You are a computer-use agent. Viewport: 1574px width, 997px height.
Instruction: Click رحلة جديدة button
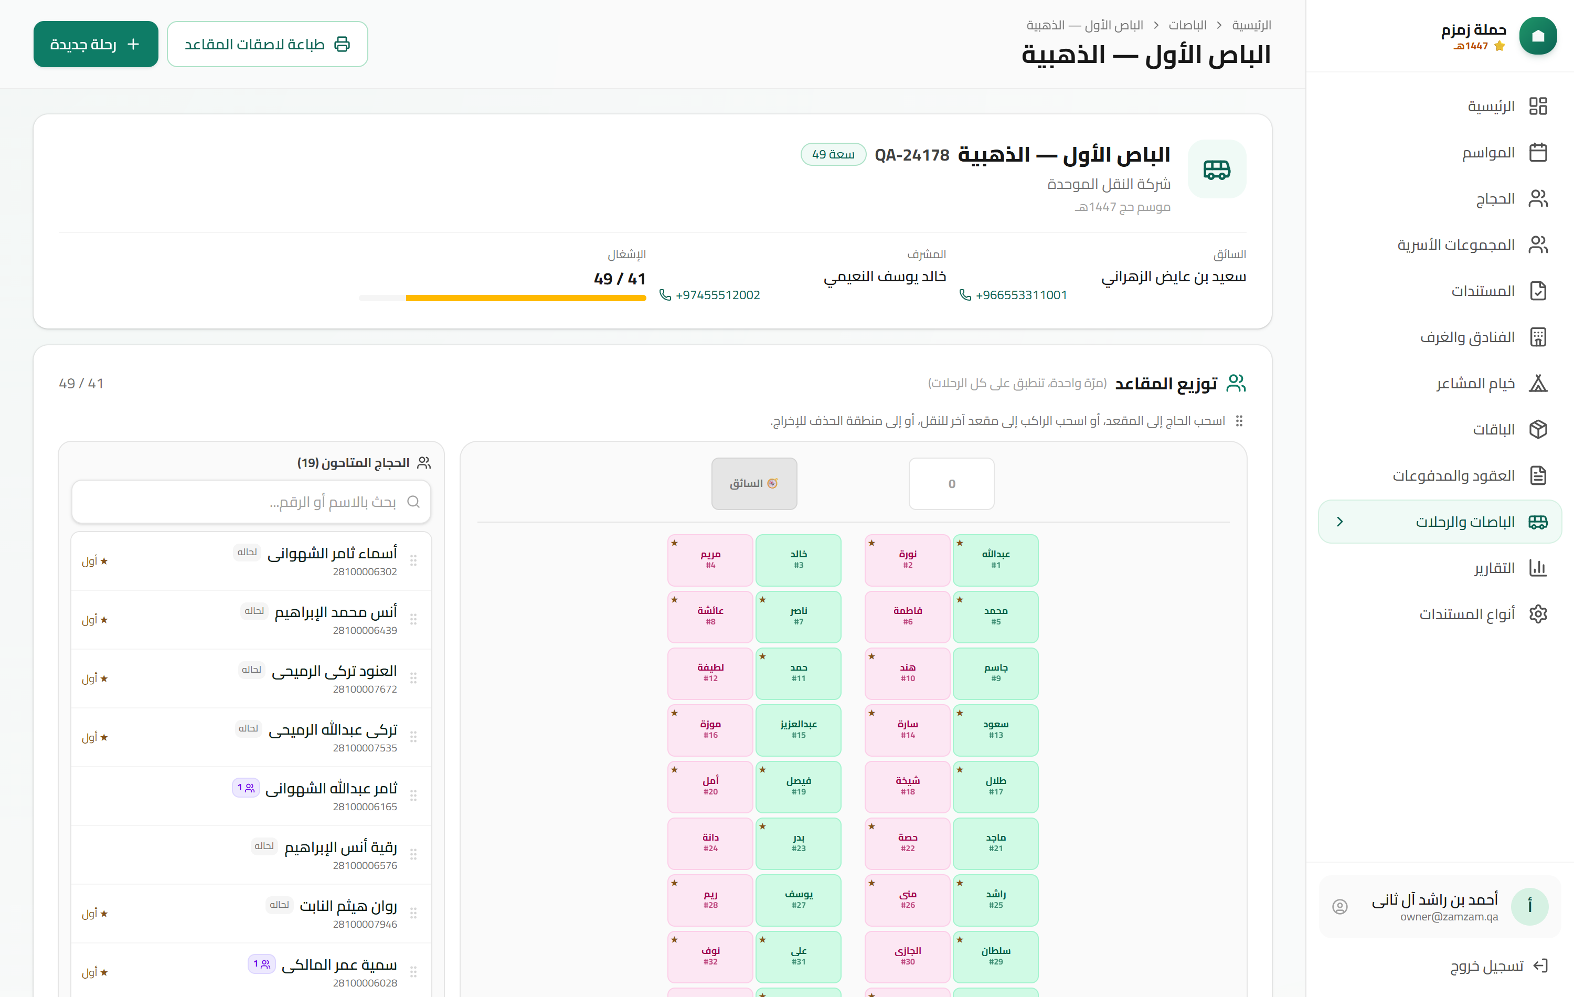[95, 44]
